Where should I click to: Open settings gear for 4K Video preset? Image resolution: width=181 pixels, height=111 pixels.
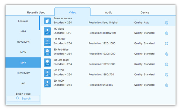[x=167, y=33]
